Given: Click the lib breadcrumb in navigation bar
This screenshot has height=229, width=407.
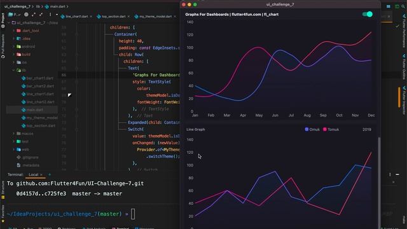Looking at the screenshot, I should (38, 6).
